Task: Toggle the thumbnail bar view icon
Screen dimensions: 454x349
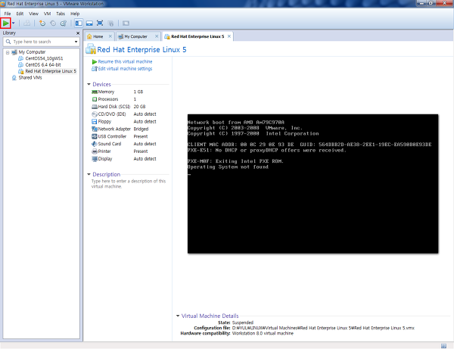Action: [89, 23]
